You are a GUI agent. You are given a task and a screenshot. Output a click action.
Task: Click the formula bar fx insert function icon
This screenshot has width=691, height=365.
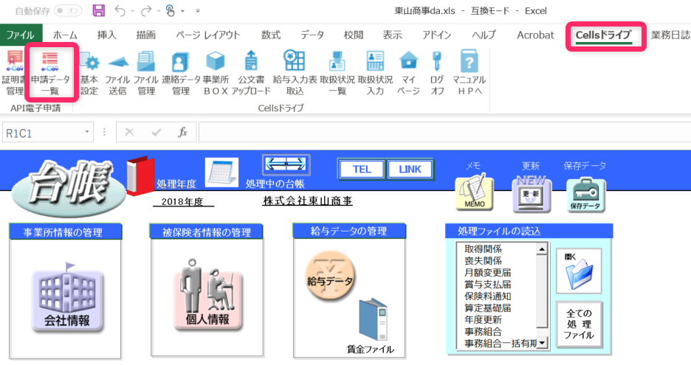[x=182, y=133]
